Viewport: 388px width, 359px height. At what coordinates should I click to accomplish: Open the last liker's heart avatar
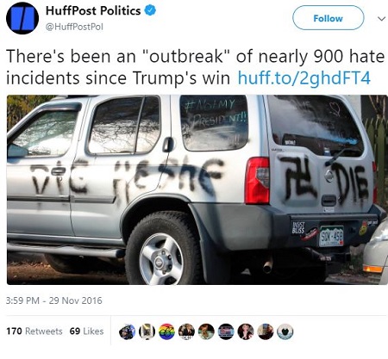285,331
